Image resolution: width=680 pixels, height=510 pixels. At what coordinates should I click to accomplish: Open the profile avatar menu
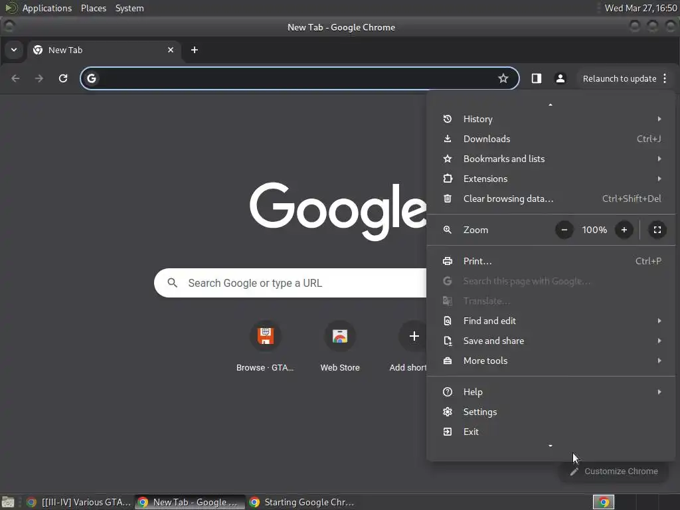pyautogui.click(x=560, y=78)
